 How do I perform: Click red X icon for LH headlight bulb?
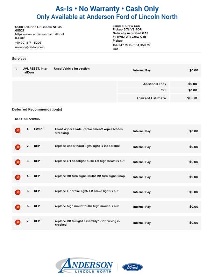pyautogui.click(x=18, y=162)
